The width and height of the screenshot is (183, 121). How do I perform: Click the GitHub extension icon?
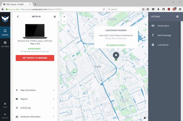coord(163,9)
